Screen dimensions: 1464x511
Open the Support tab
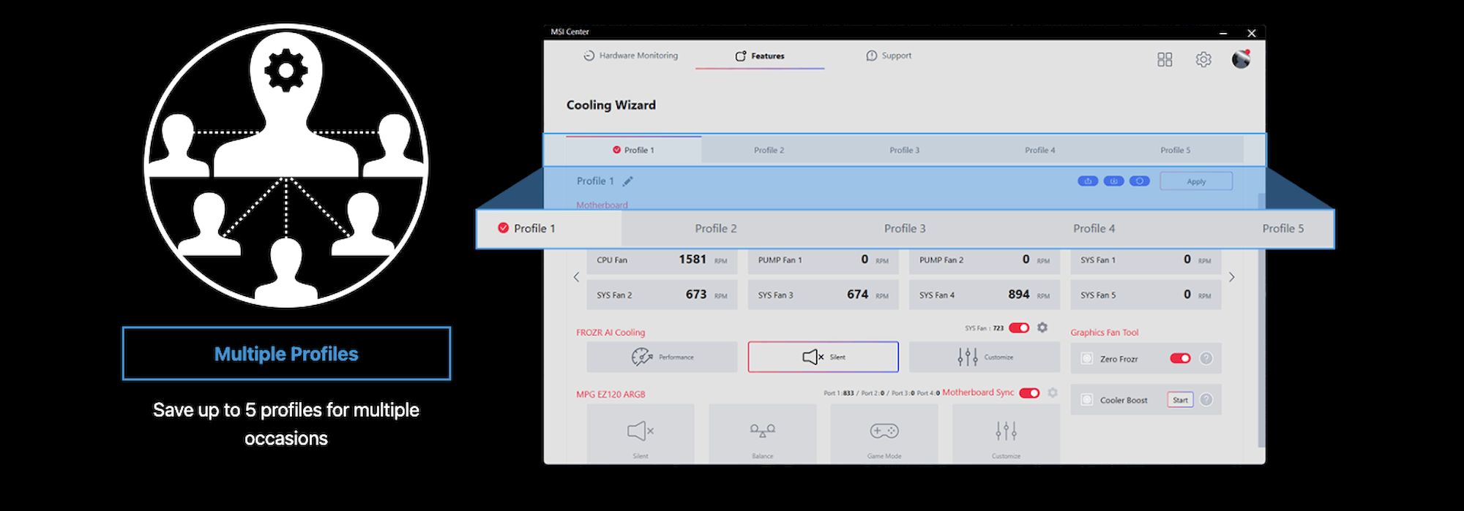[x=889, y=56]
